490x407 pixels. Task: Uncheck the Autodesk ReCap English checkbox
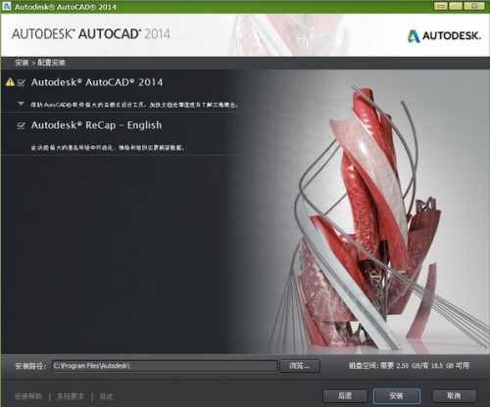[21, 125]
